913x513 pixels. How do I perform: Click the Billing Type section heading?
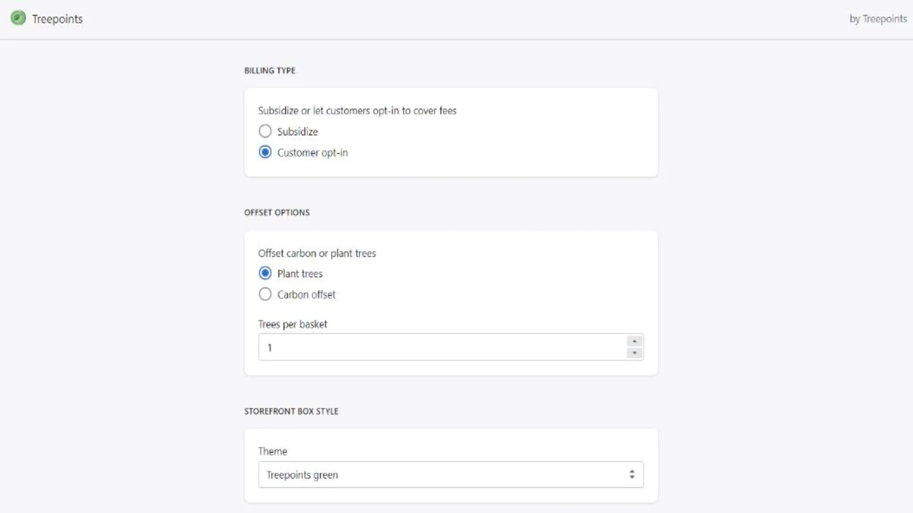270,71
